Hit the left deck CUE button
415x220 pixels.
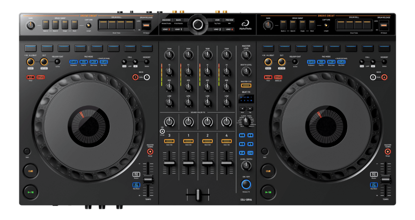[31, 171]
